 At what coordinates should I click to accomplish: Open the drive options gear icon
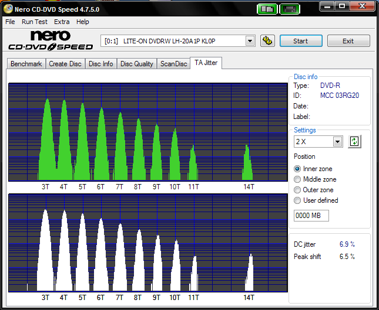[x=267, y=41]
